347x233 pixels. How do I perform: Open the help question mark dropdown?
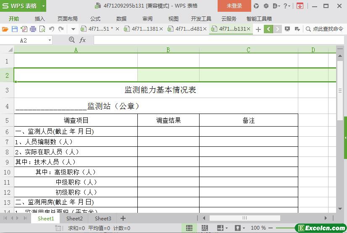287,6
